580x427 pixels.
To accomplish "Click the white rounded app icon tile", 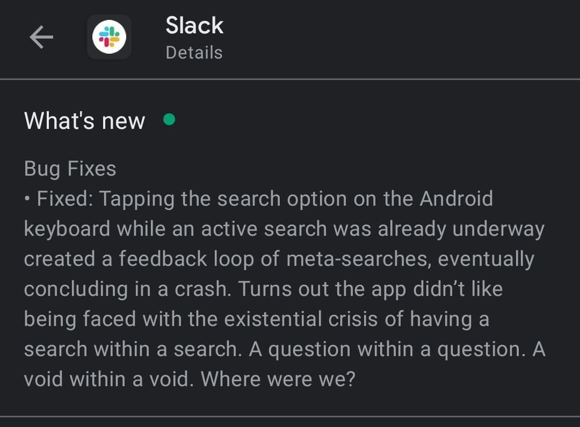I will (x=109, y=37).
